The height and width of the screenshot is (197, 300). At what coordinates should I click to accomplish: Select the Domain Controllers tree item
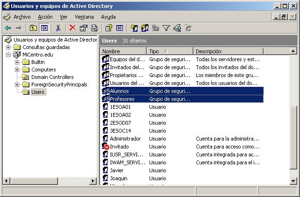tap(52, 77)
